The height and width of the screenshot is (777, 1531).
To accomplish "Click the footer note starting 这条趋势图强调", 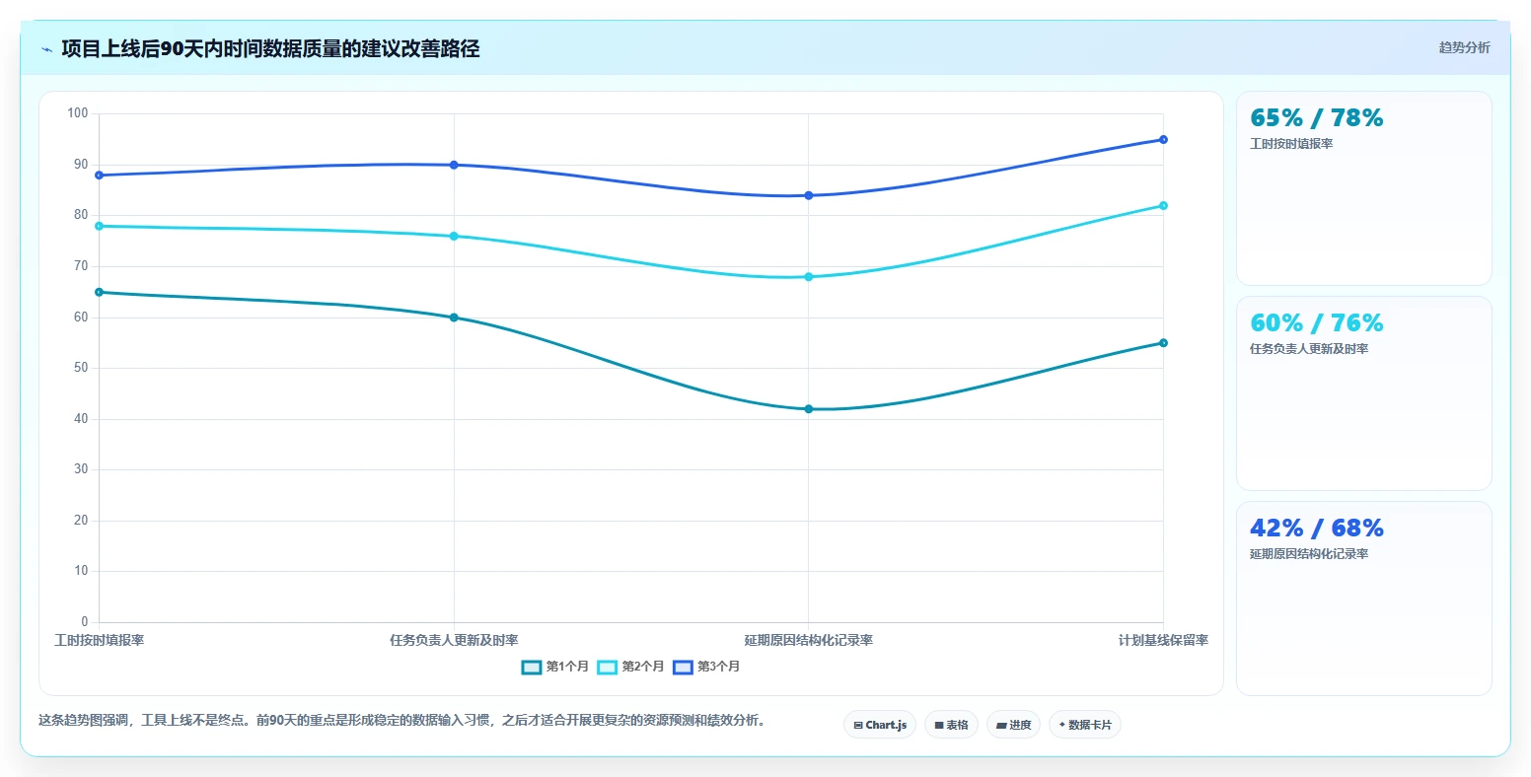I will pyautogui.click(x=401, y=721).
